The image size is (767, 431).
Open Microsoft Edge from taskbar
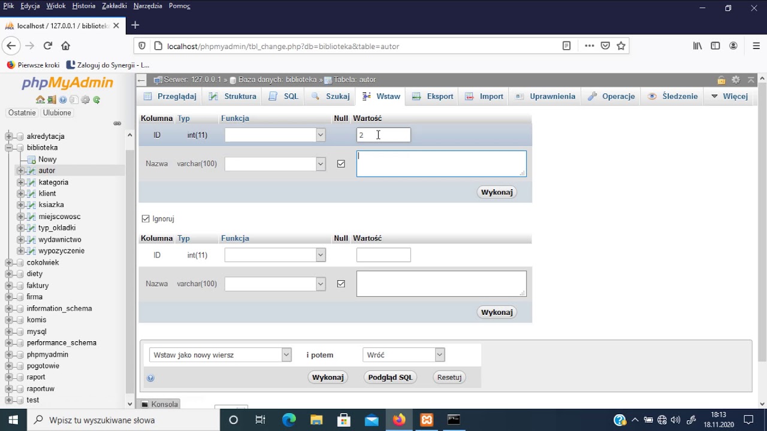click(289, 420)
